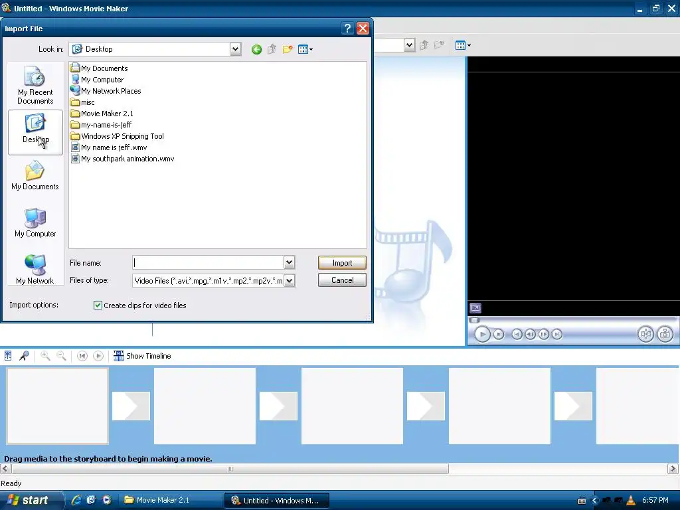Open My Recent Documents in places bar
This screenshot has height=510, width=680.
(35, 85)
